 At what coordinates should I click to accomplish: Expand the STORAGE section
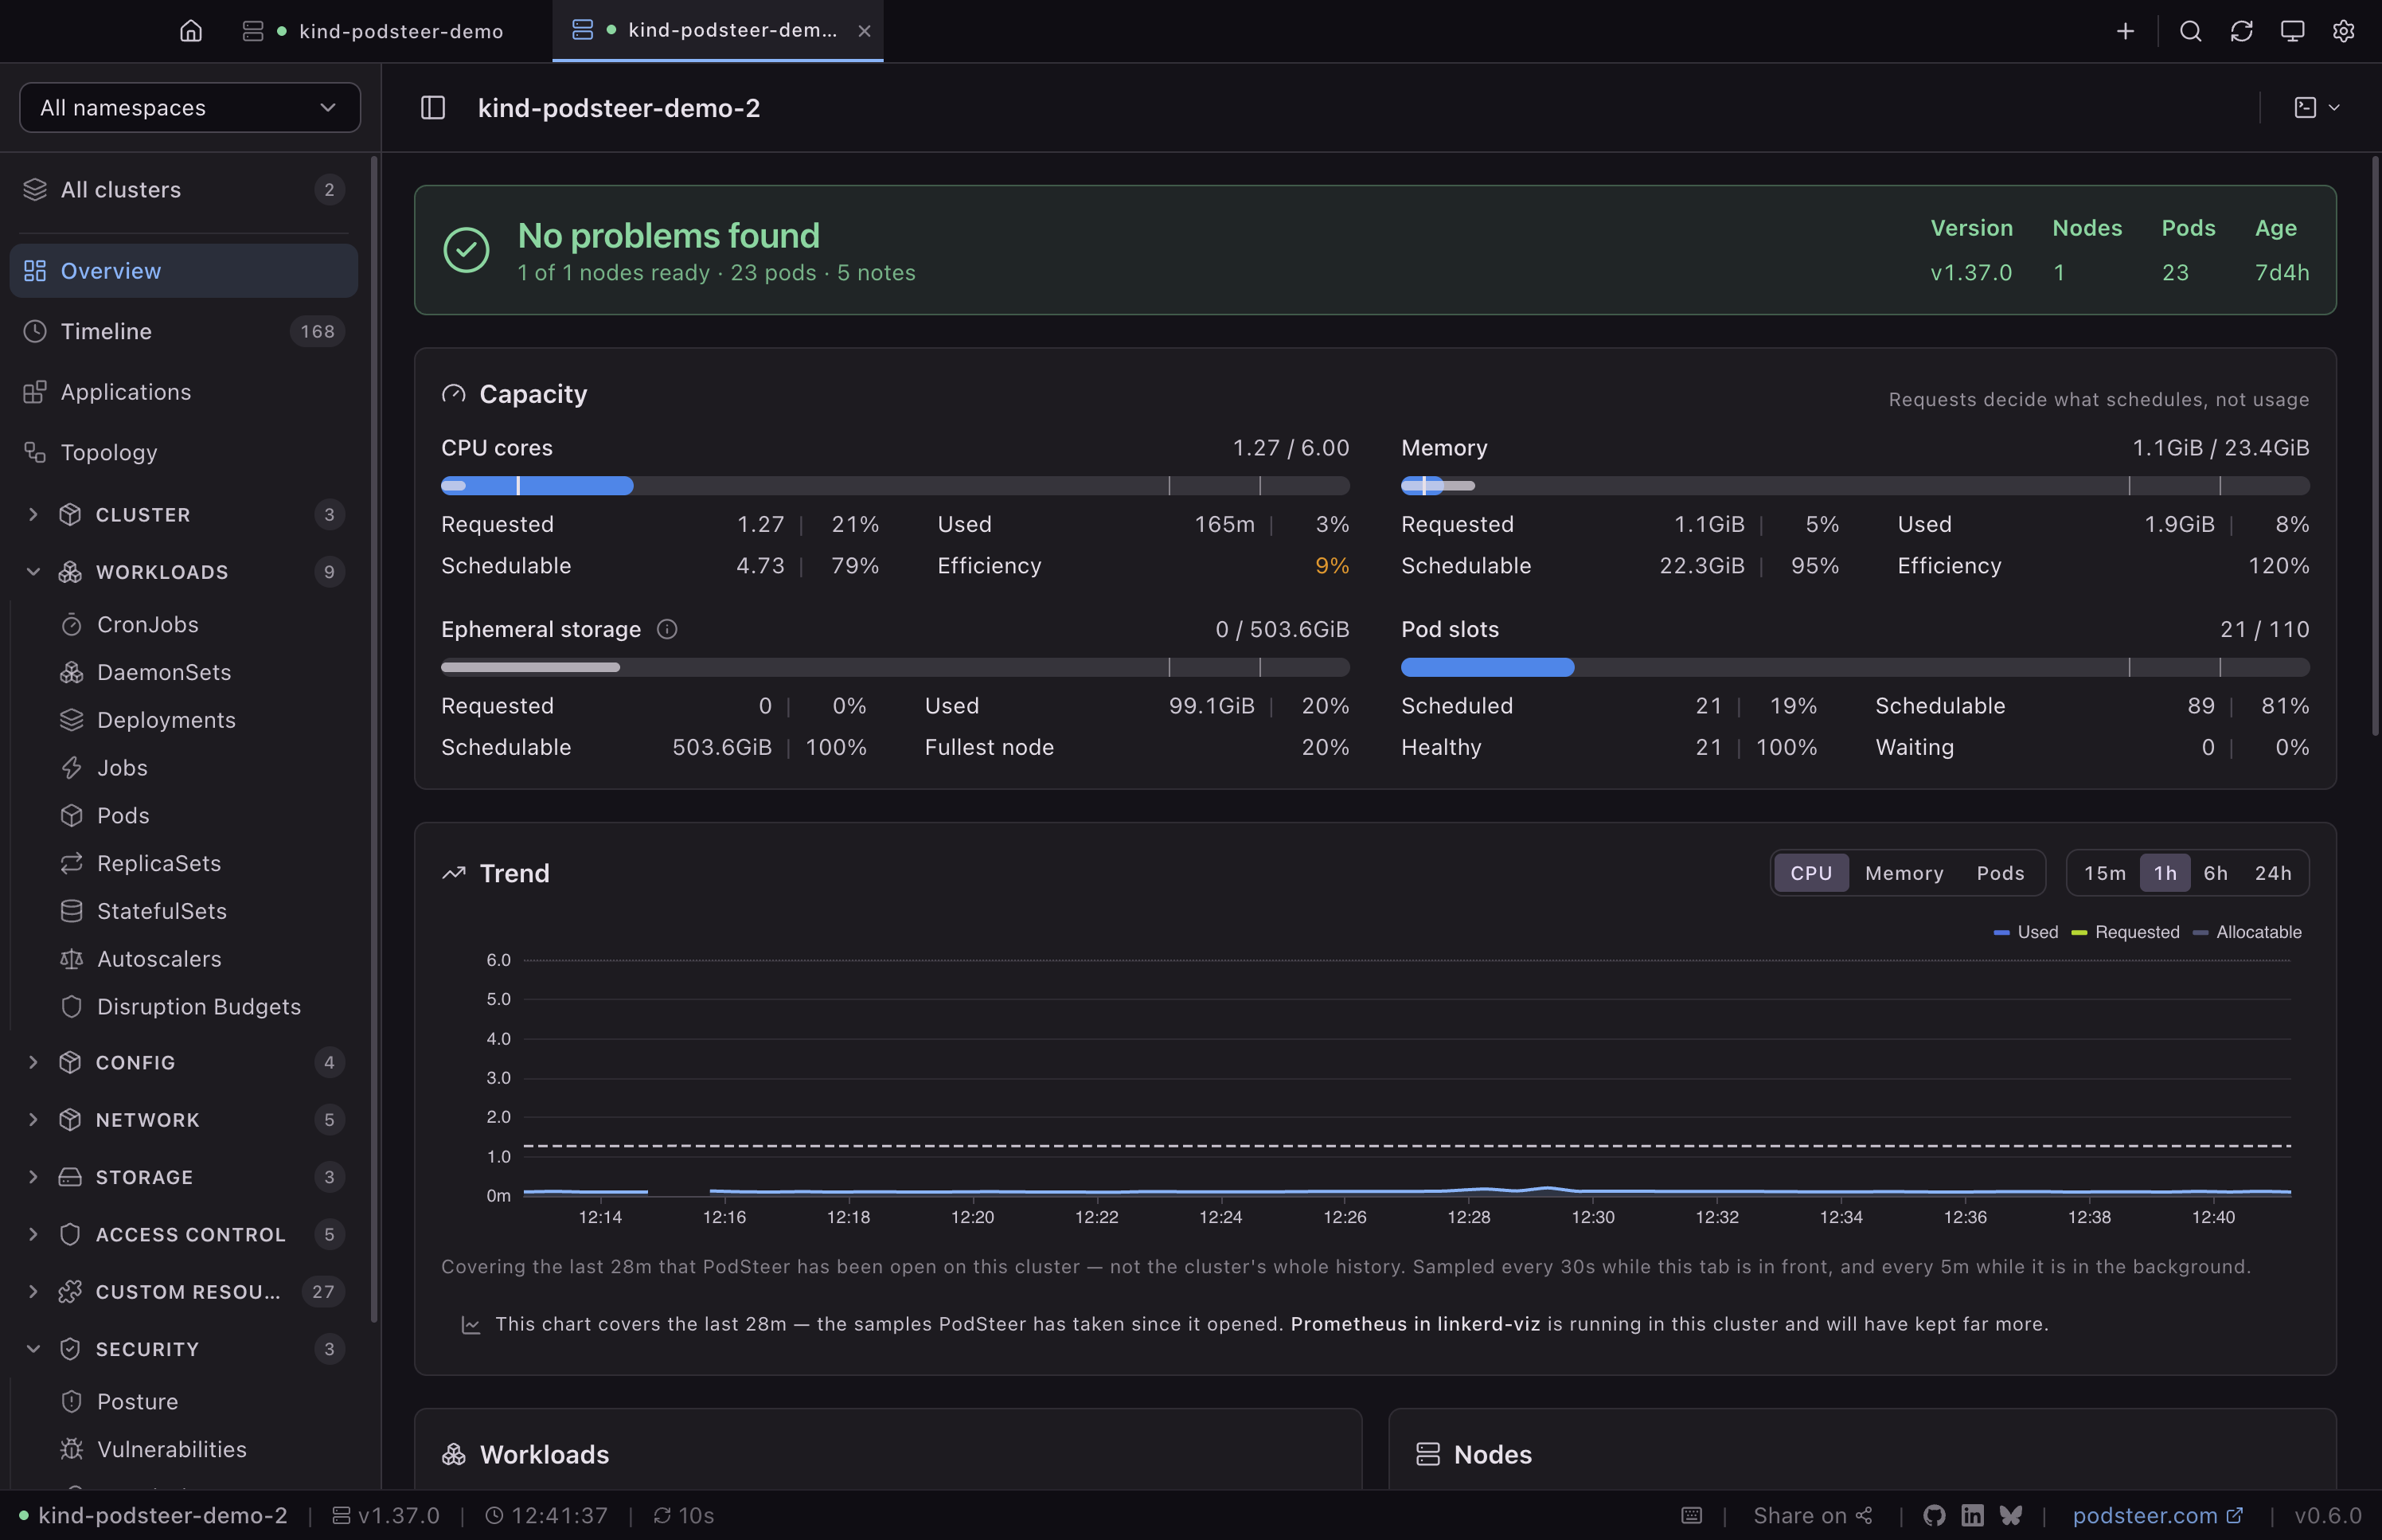[183, 1177]
